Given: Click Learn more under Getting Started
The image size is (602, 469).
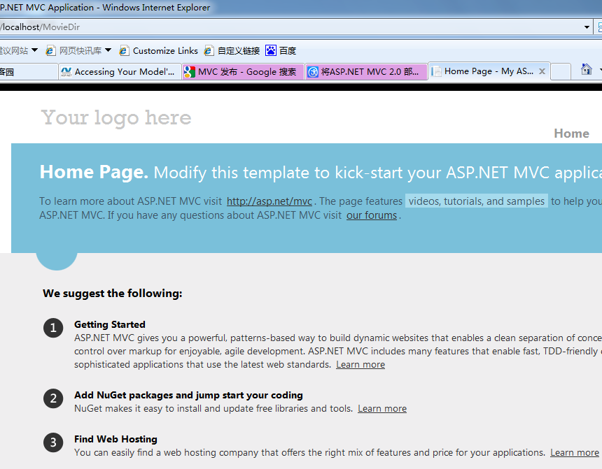Looking at the screenshot, I should pyautogui.click(x=360, y=364).
